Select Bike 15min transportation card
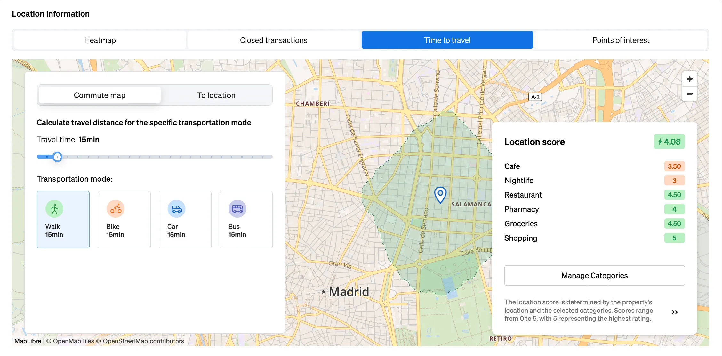The height and width of the screenshot is (356, 722). tap(124, 220)
